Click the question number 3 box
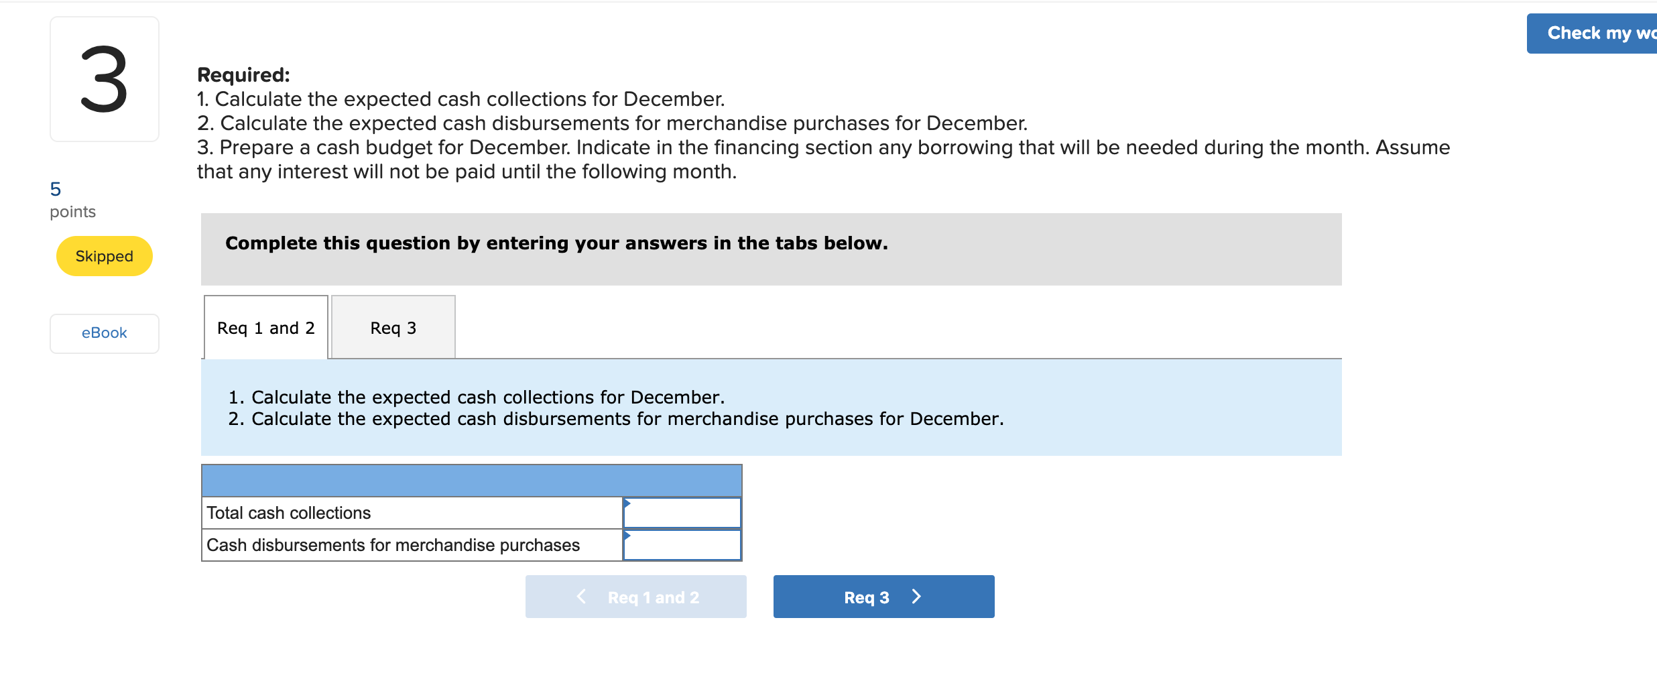 [104, 79]
